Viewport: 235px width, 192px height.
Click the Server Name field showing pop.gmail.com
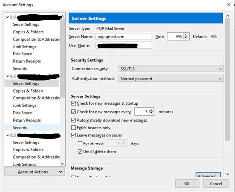pyautogui.click(x=124, y=37)
